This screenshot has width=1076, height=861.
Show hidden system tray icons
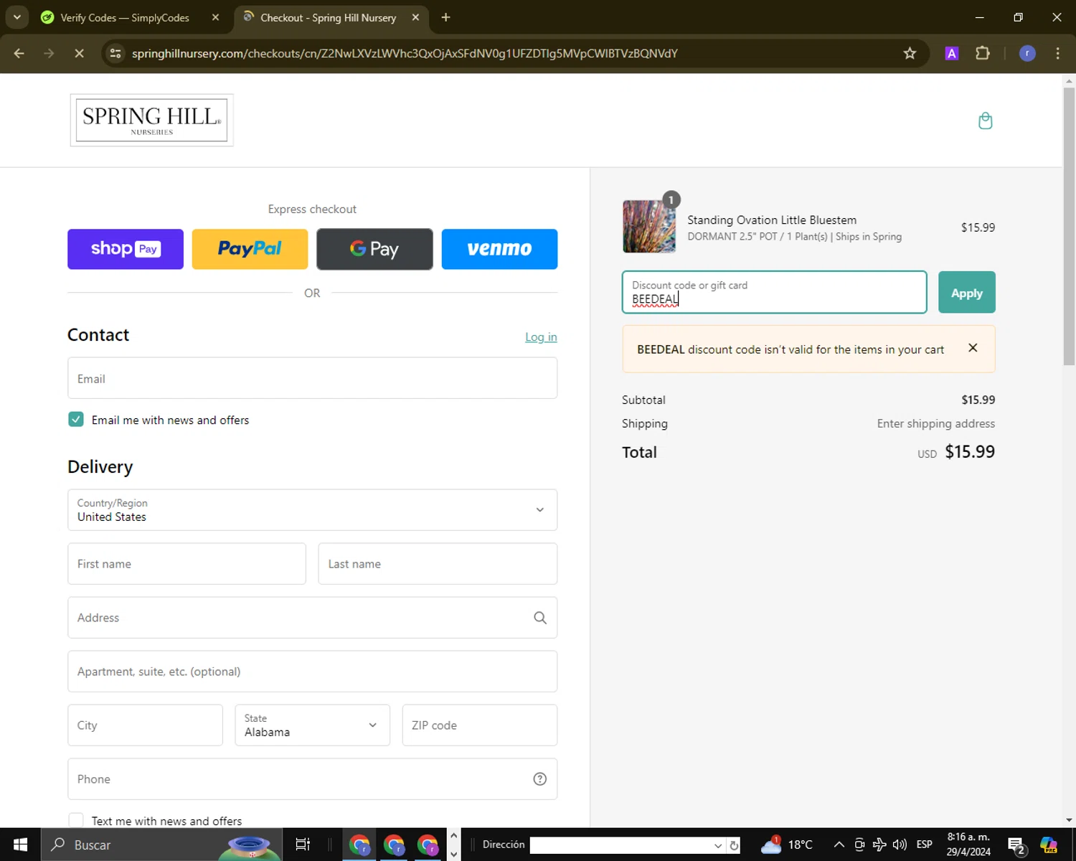click(839, 844)
